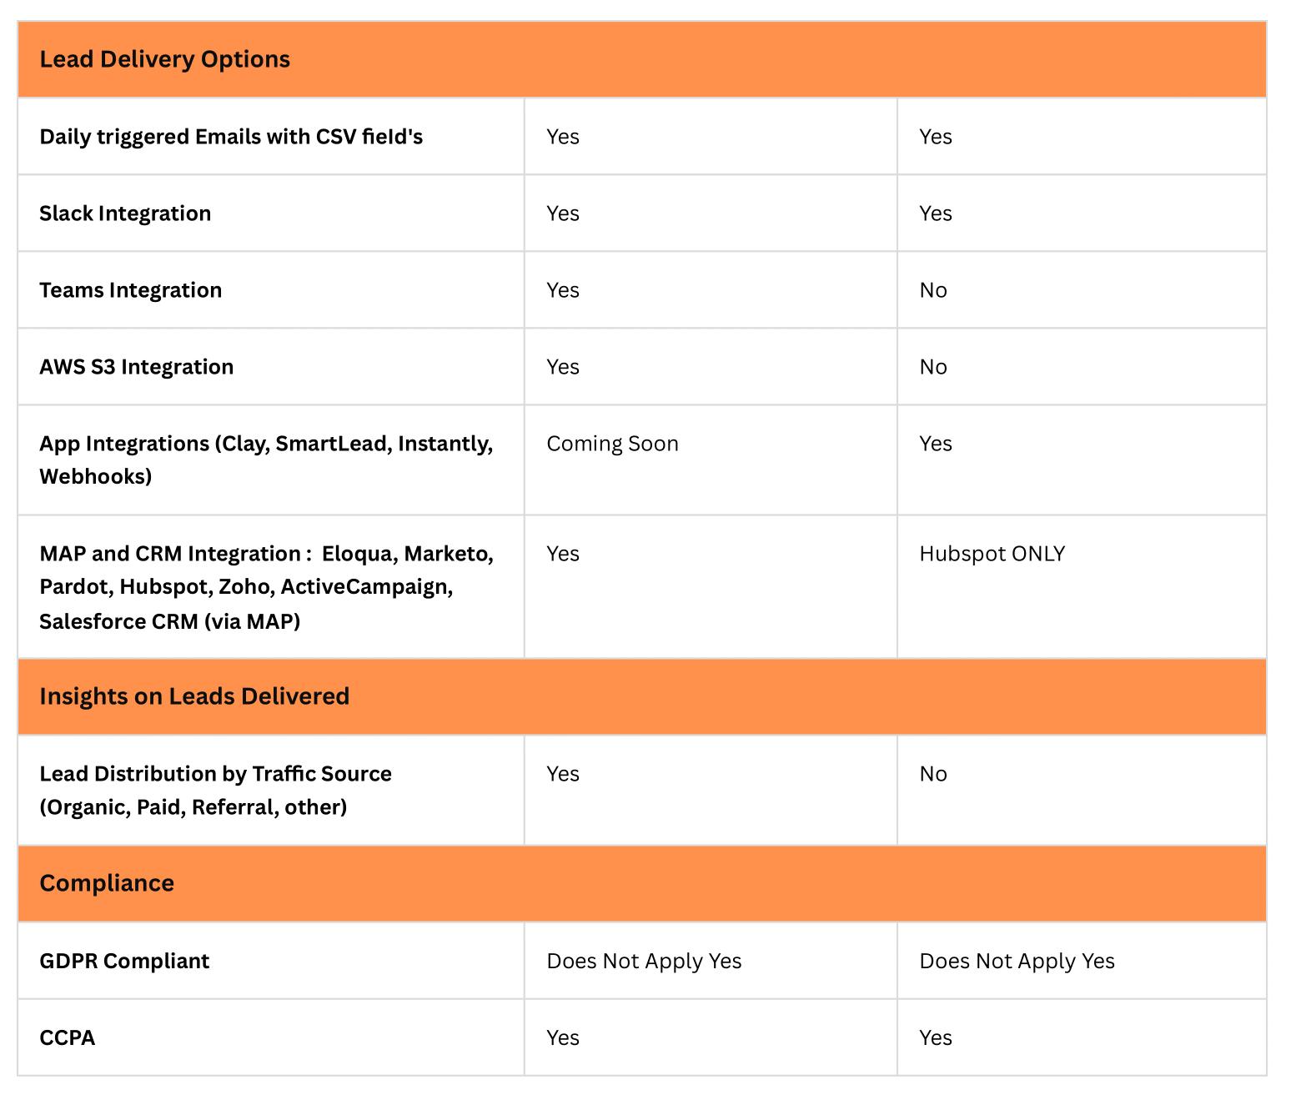Click first Does Not Apply Yes cell
Screen dimensions: 1291x1100
644,961
